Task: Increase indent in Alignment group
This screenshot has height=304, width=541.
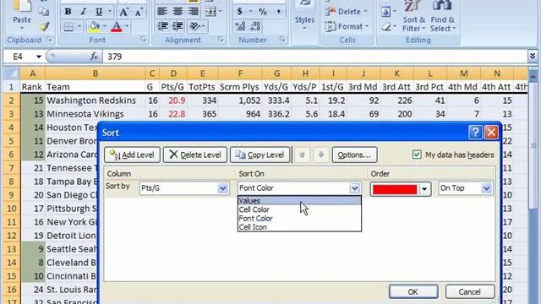Action: (x=178, y=26)
